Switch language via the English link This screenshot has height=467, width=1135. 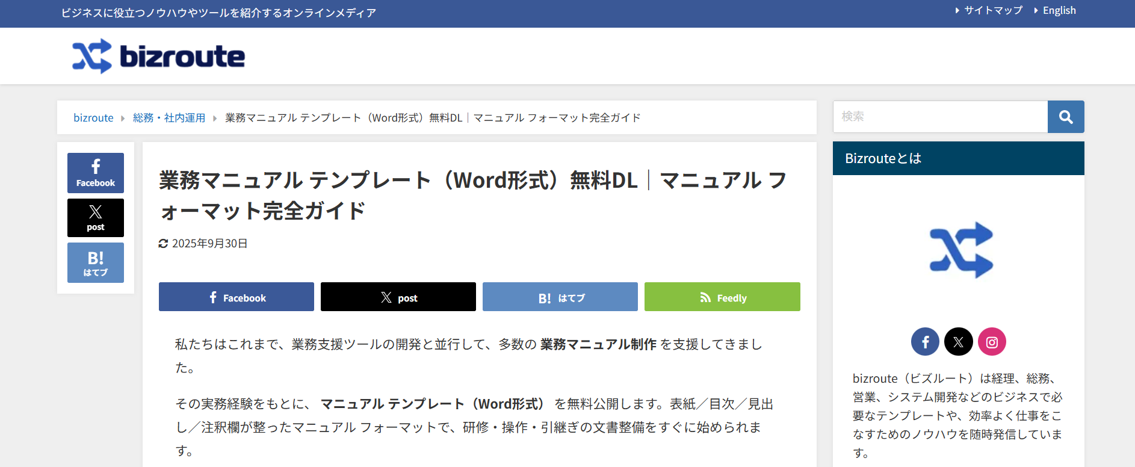pos(1059,10)
